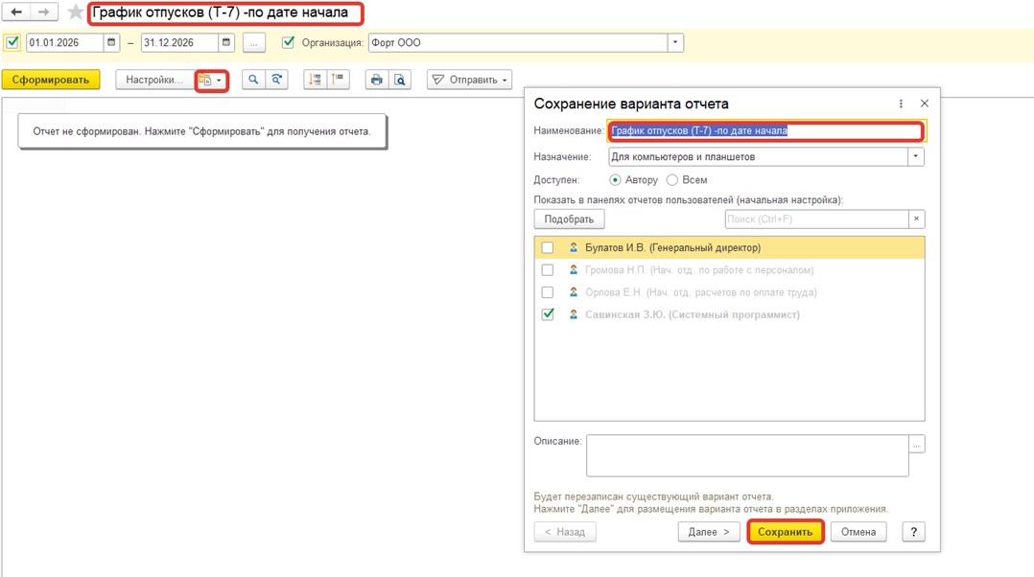The image size is (1034, 577).
Task: Click the print report printer icon
Action: click(376, 80)
